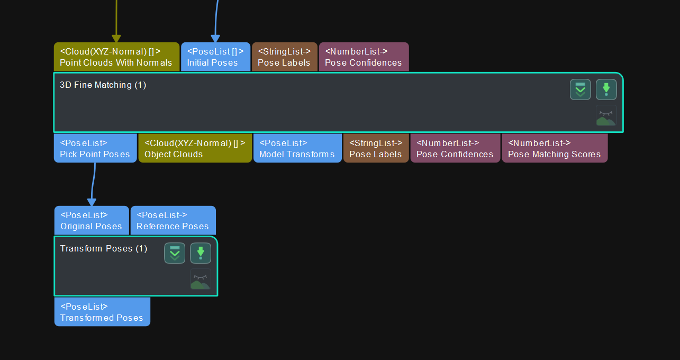This screenshot has width=680, height=360.
Task: Click the visualization image icon on Transform Poses
Action: click(201, 280)
